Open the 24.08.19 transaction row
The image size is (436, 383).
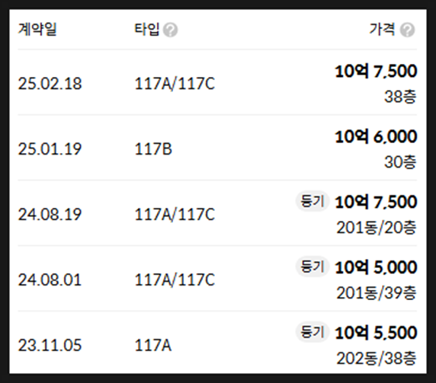(217, 214)
